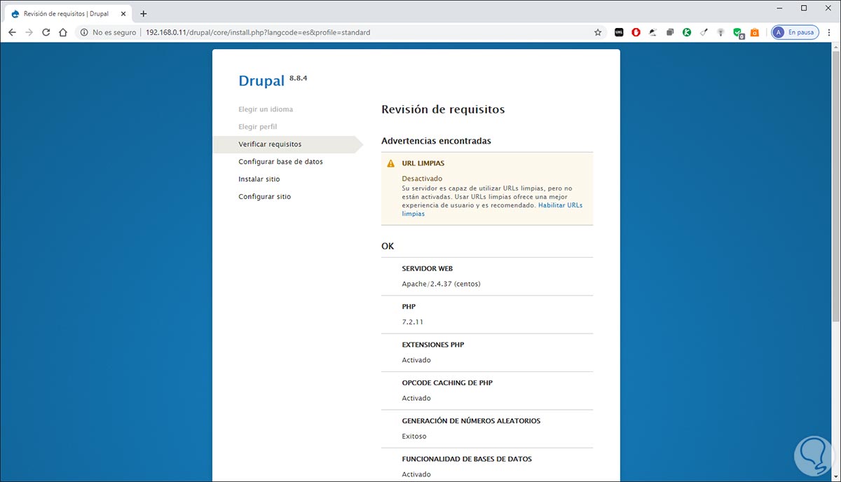
Task: Open the browser home page
Action: pos(63,32)
